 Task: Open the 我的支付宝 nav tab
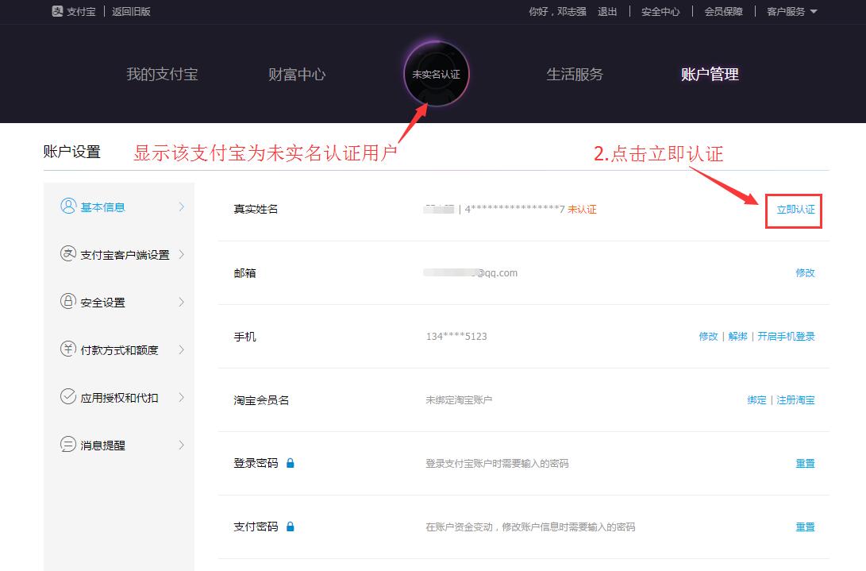pos(163,74)
